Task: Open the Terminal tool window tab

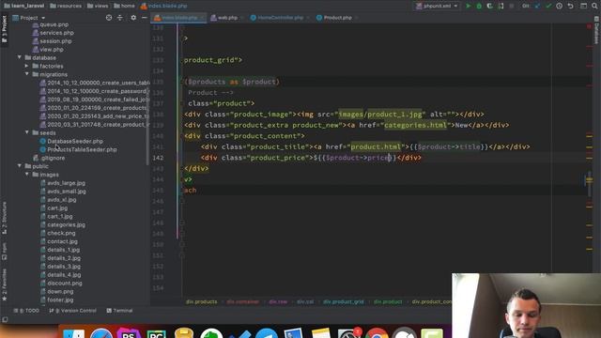Action: (x=119, y=311)
